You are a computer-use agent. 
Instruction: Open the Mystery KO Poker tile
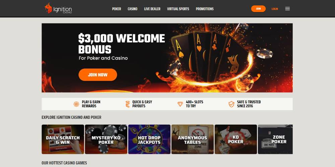tap(106, 139)
